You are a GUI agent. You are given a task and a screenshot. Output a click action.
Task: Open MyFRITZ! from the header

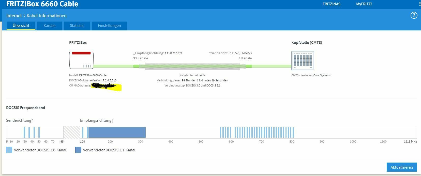pyautogui.click(x=364, y=4)
